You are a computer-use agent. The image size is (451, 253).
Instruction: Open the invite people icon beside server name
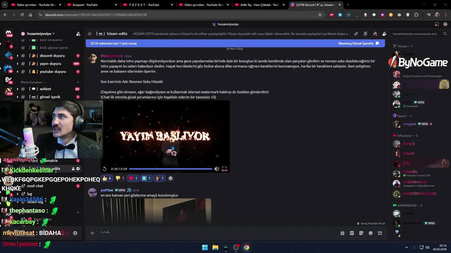pyautogui.click(x=78, y=34)
